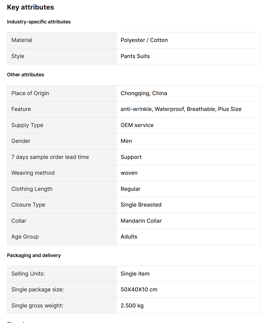Click the OEM service supply type value
The image size is (263, 323).
(x=137, y=125)
